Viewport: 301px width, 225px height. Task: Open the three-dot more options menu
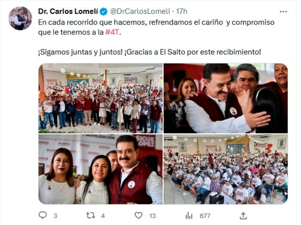[x=283, y=12]
